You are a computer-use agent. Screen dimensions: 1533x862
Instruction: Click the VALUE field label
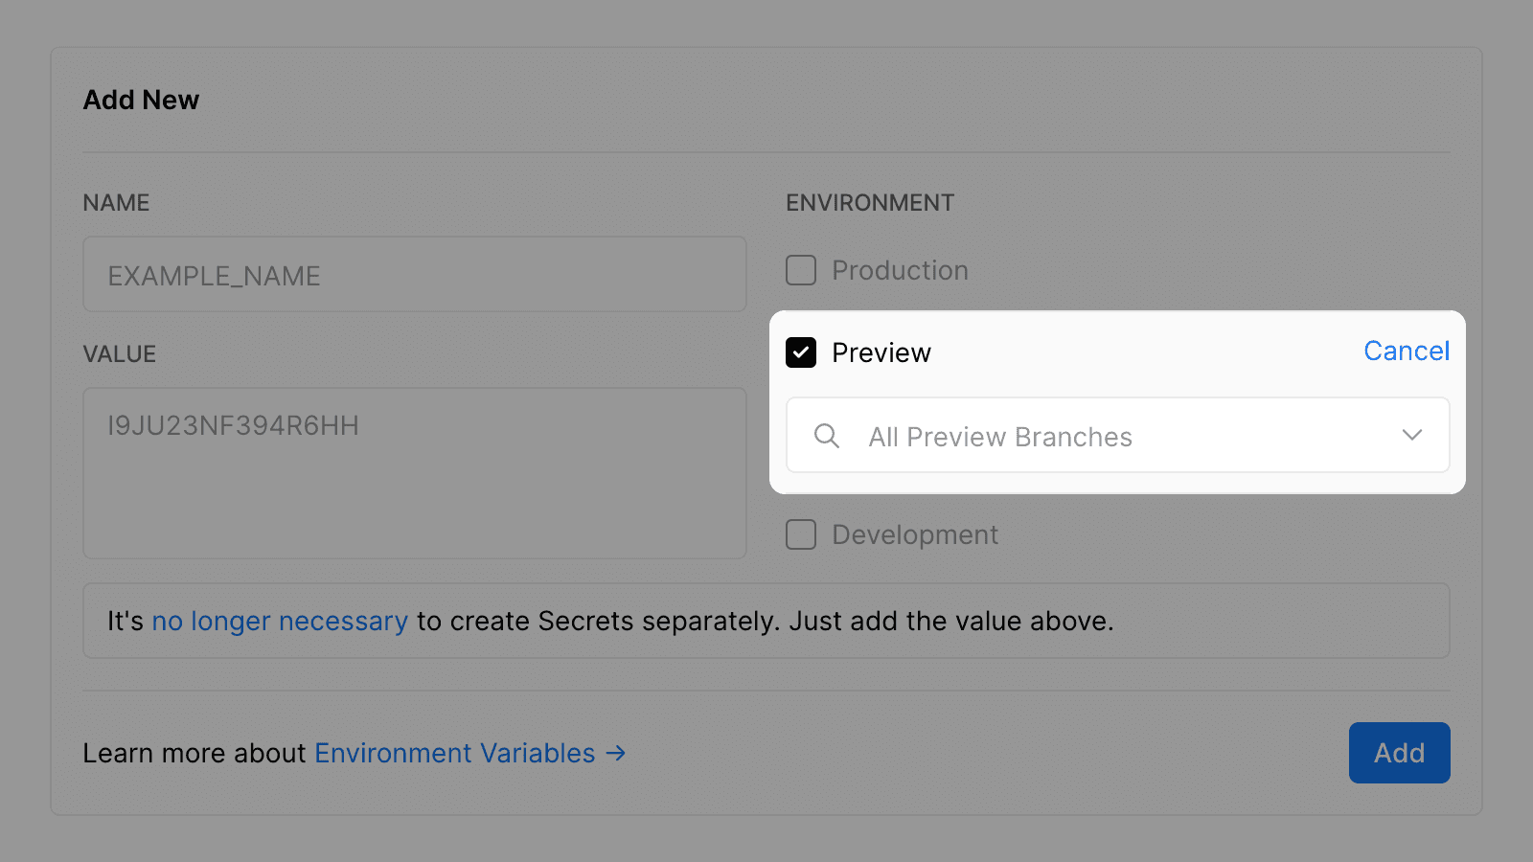click(x=119, y=354)
